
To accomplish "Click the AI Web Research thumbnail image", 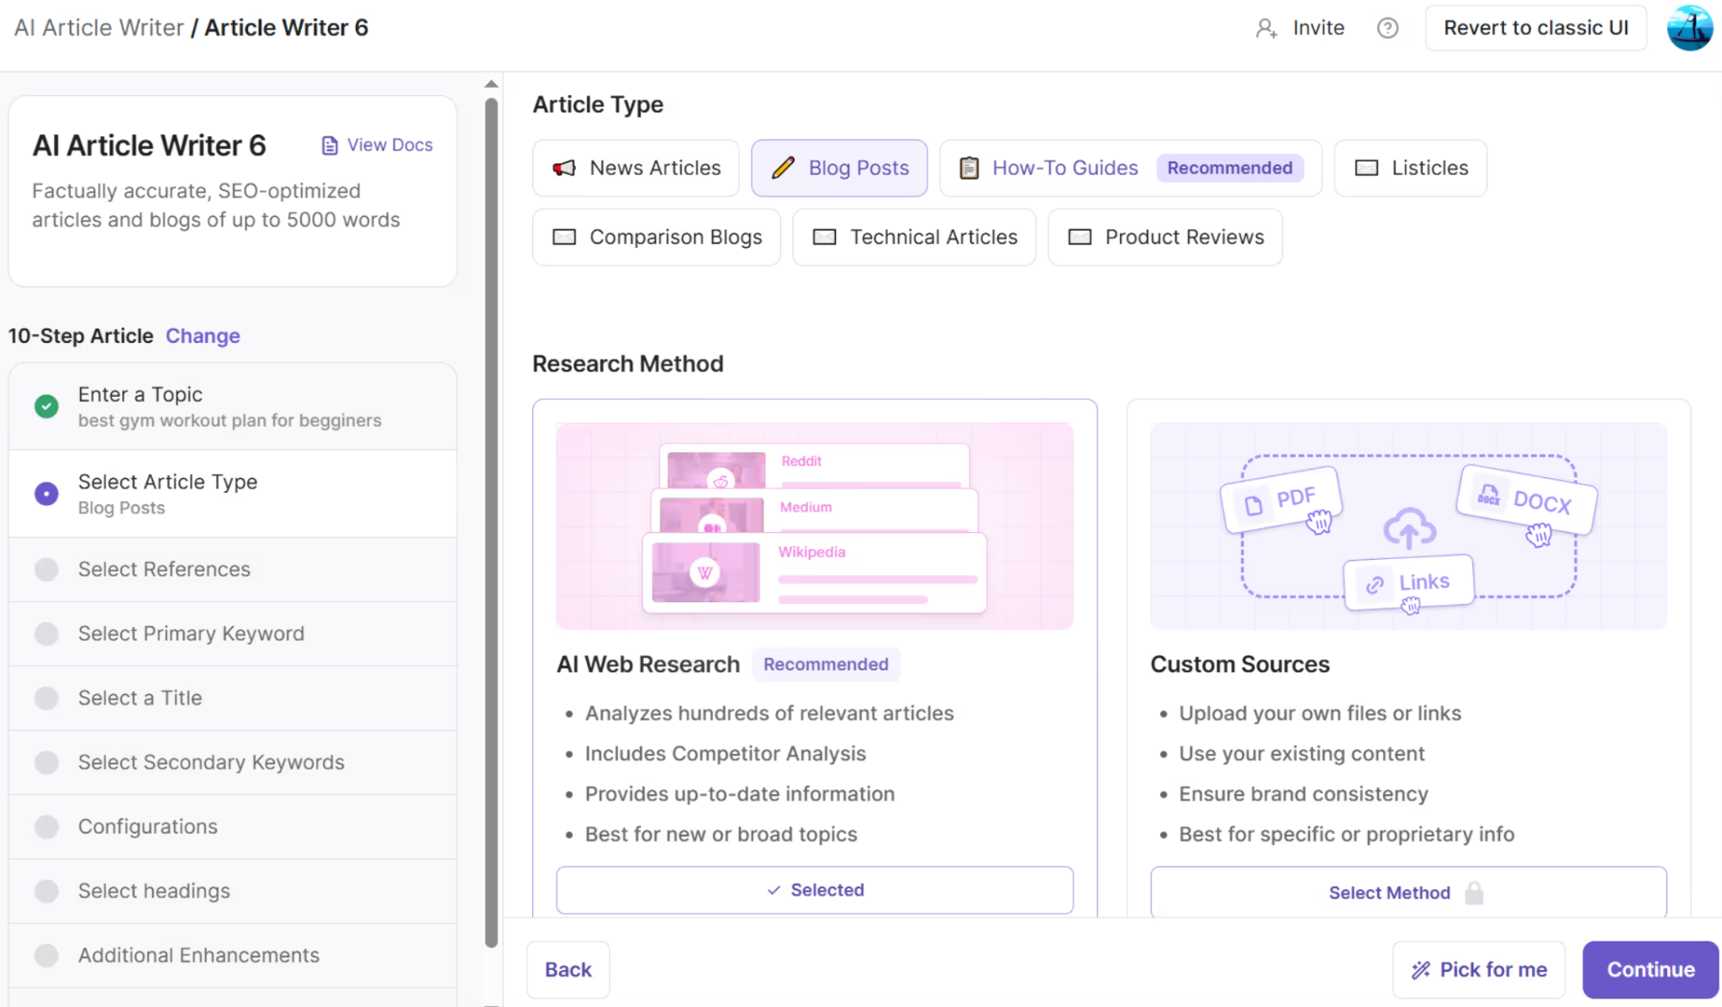I will [814, 526].
